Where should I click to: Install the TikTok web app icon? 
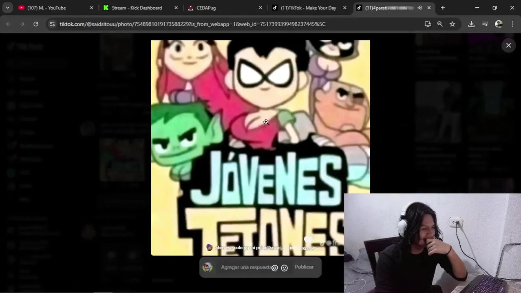[428, 24]
